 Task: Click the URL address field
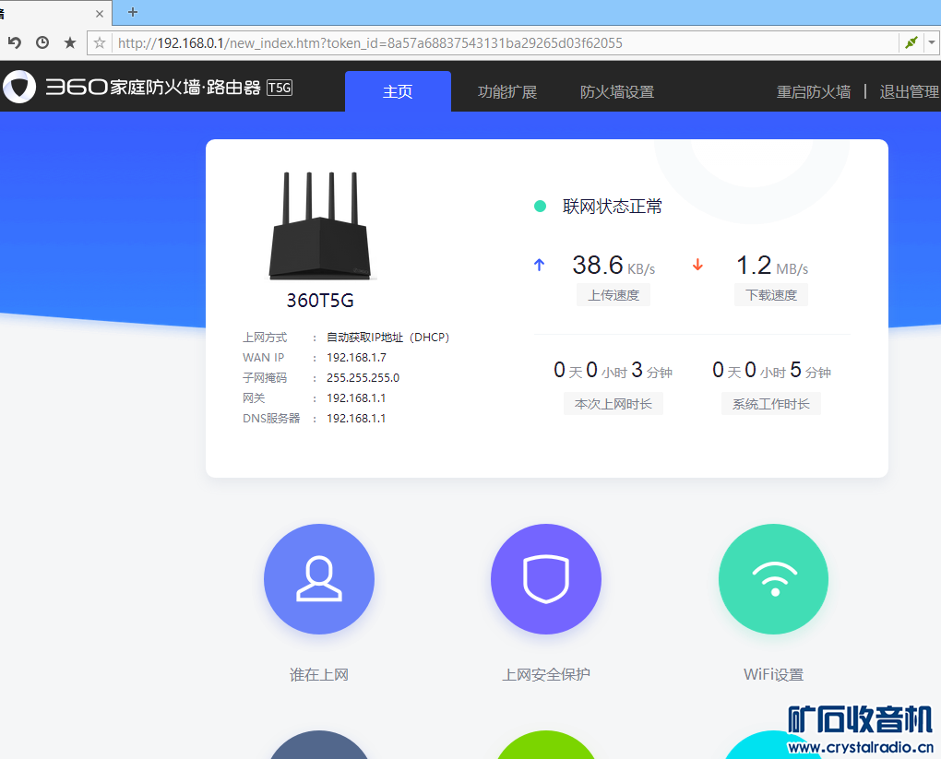pyautogui.click(x=504, y=43)
